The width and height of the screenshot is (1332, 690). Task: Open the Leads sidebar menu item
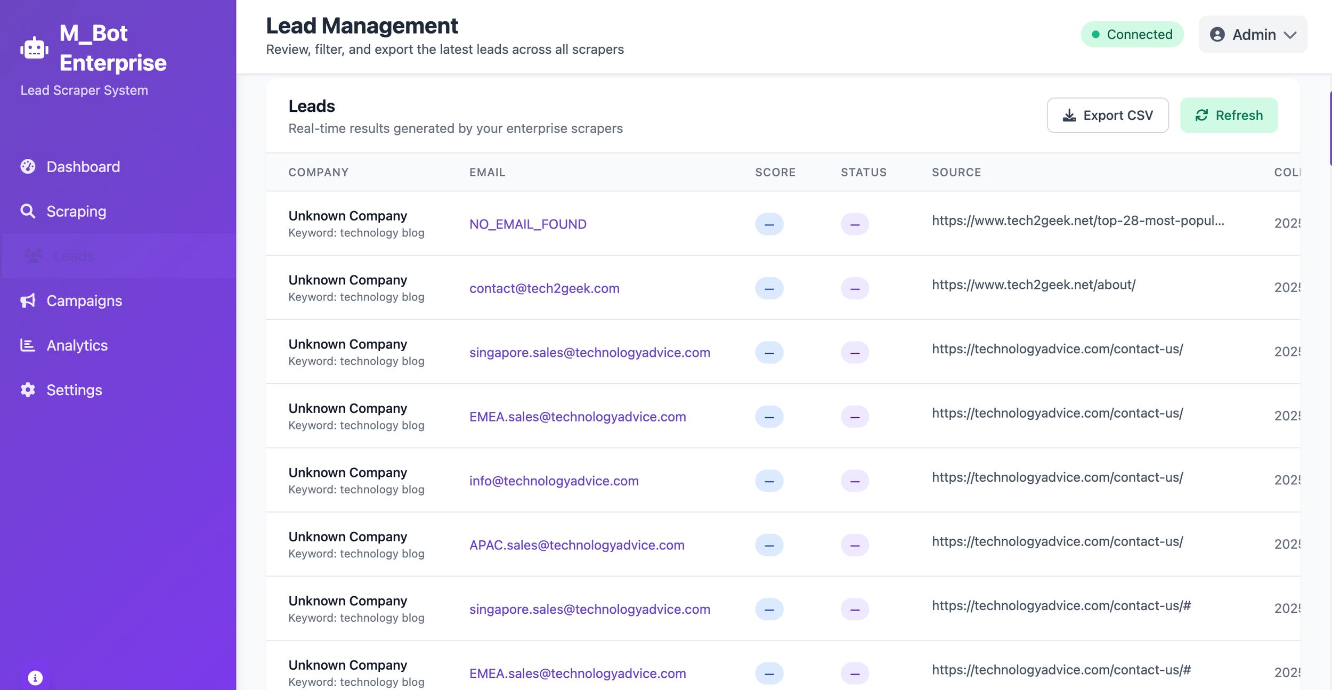tap(74, 256)
